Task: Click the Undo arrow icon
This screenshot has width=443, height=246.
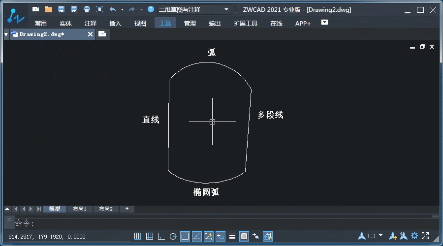Action: click(113, 9)
